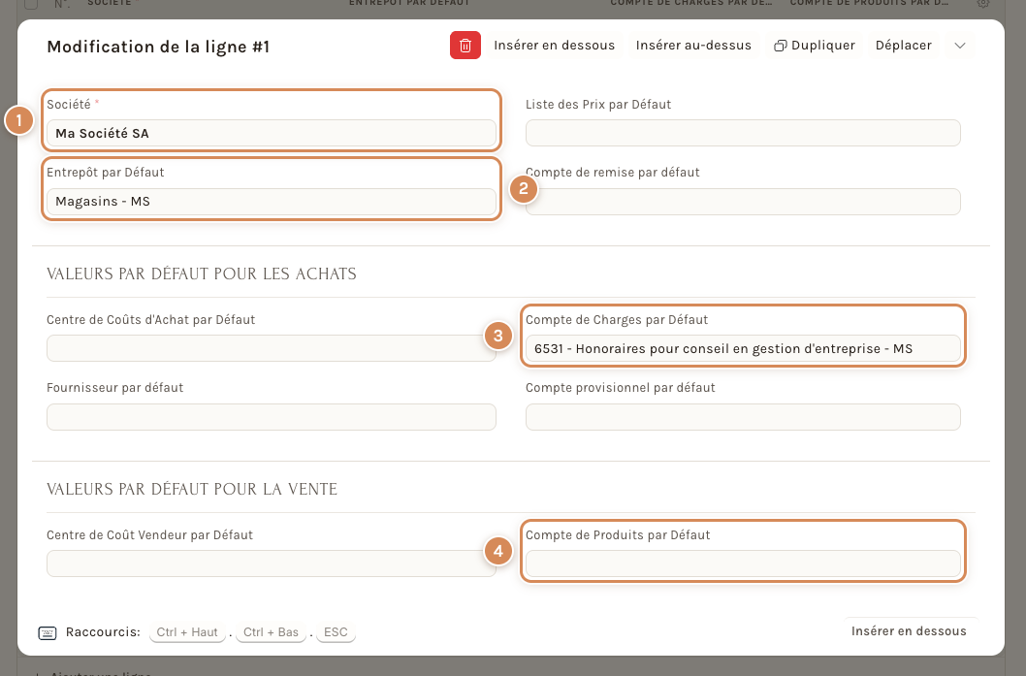Image resolution: width=1026 pixels, height=676 pixels.
Task: Duplicate the row with Dupliquer
Action: point(815,46)
